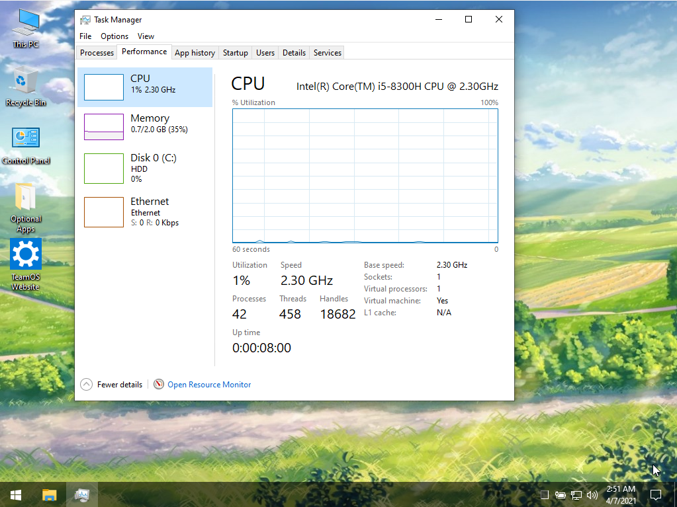Click the Memory mini graph thumbnail

[x=104, y=127]
